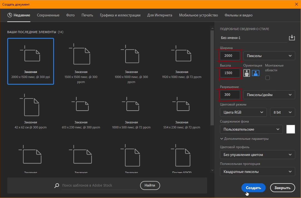
Task: Click the scroll up arrow of presets list
Action: [x=212, y=28]
